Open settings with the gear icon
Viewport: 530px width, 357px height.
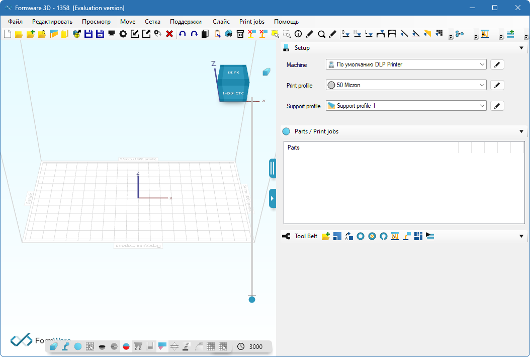123,34
